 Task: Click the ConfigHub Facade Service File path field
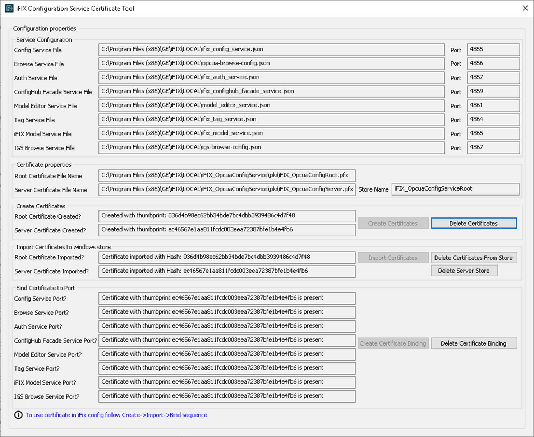pos(271,91)
